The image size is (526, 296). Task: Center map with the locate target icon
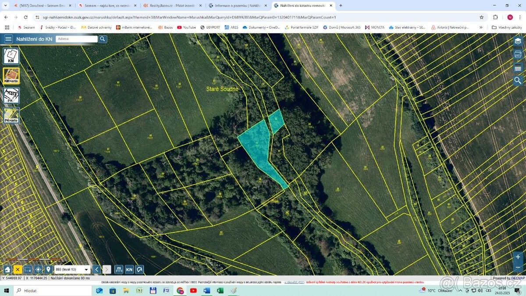(x=38, y=269)
